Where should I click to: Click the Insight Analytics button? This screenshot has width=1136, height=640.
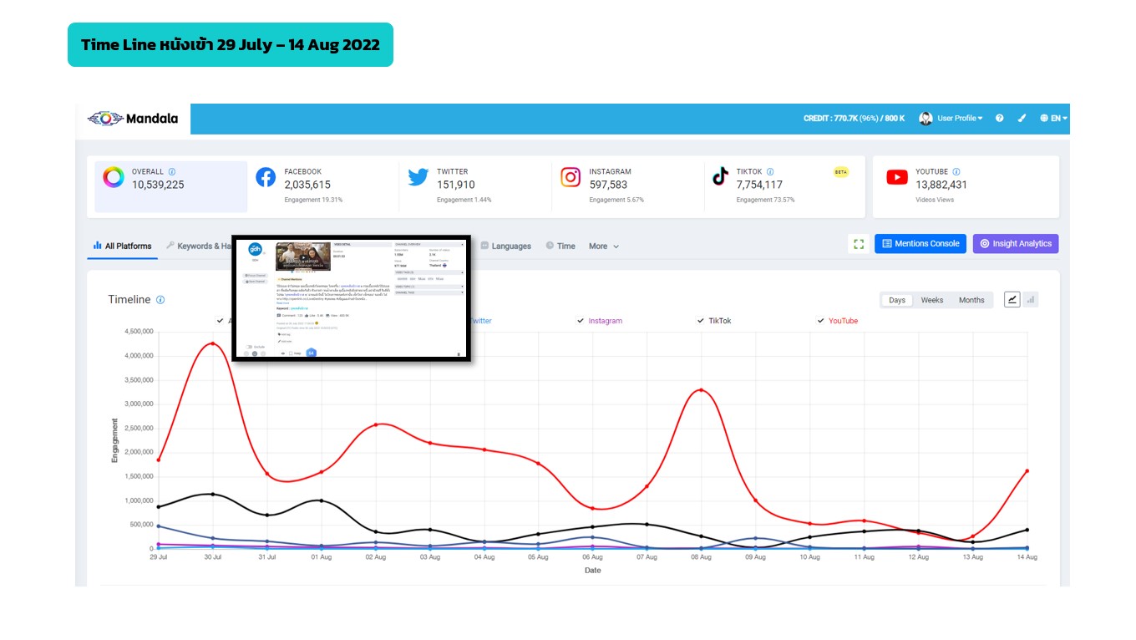click(1015, 244)
